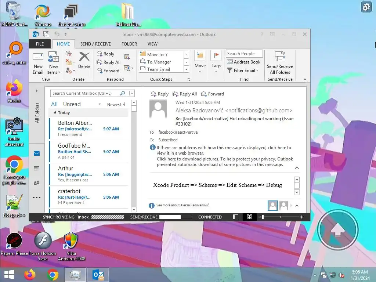The width and height of the screenshot is (376, 282).
Task: Click the Undo quick access icon
Action: pos(57,34)
